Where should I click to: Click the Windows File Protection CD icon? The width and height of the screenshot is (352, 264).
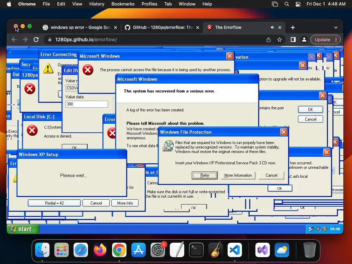tap(168, 145)
